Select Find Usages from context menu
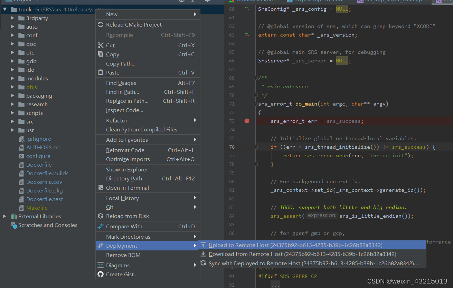This screenshot has width=453, height=288. [148, 83]
